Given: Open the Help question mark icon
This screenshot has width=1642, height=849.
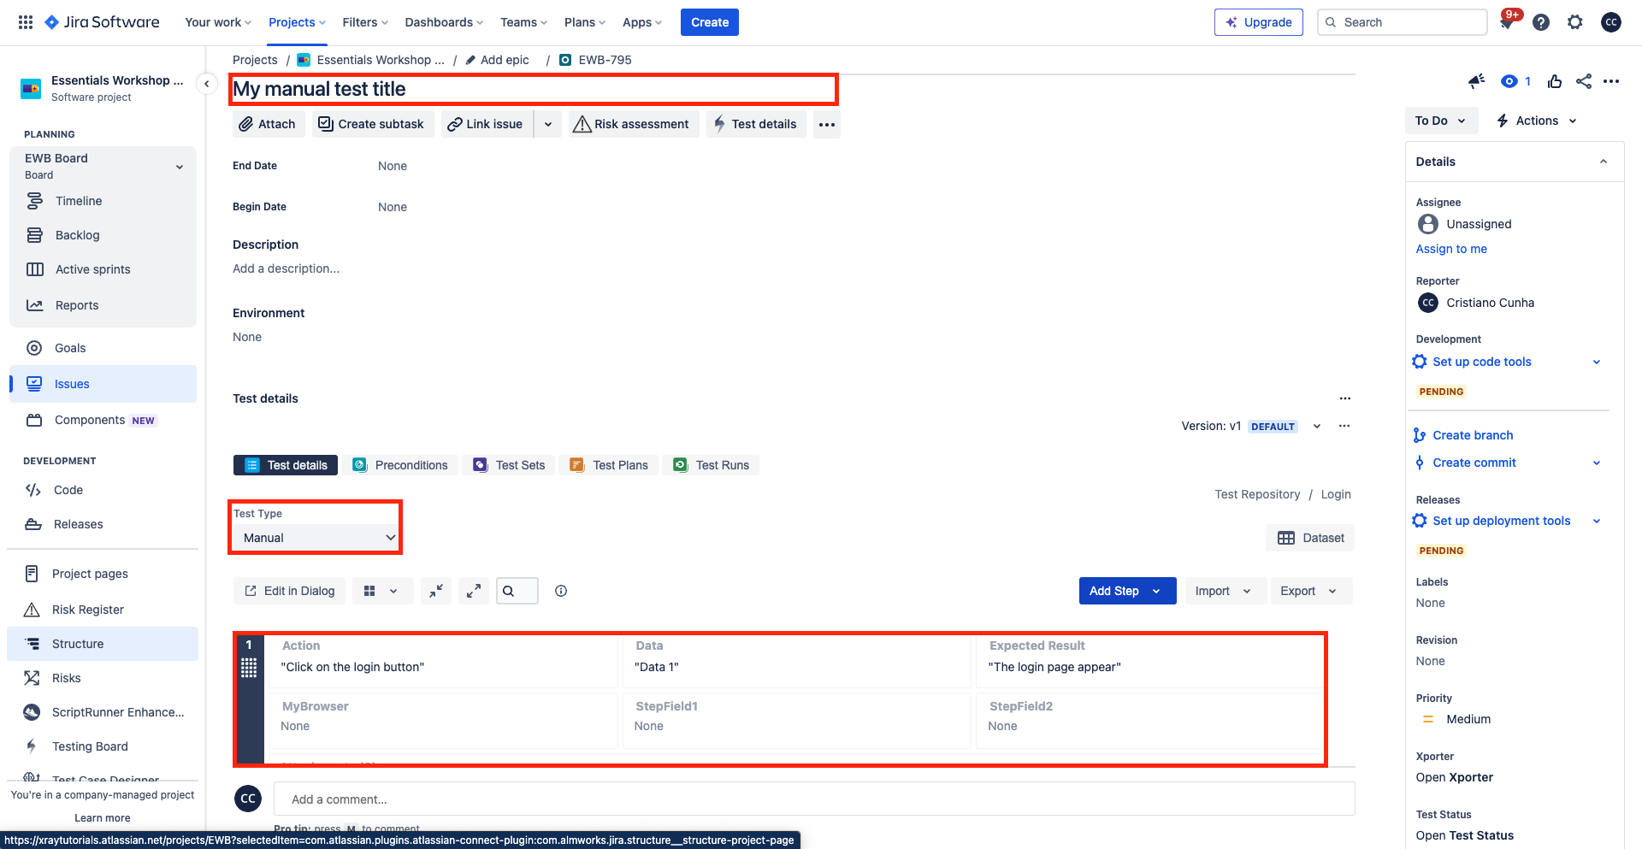Looking at the screenshot, I should (x=1541, y=22).
